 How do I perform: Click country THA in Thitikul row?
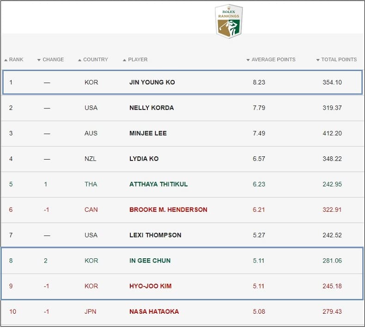(91, 184)
